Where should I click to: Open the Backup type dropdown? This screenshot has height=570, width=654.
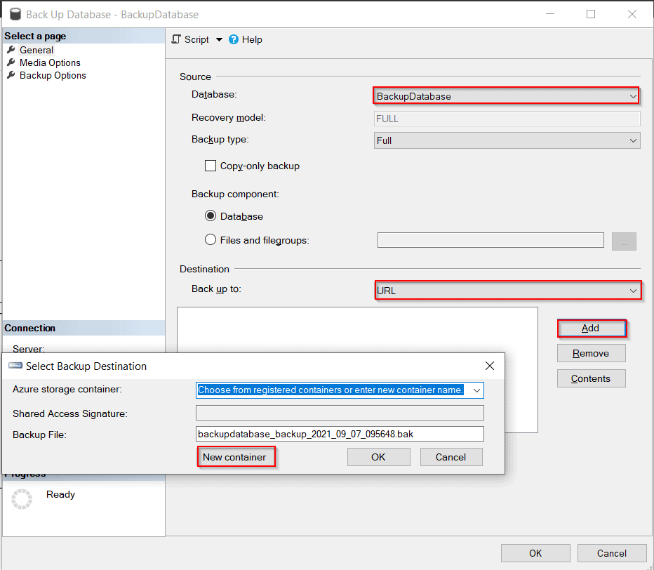[x=634, y=140]
